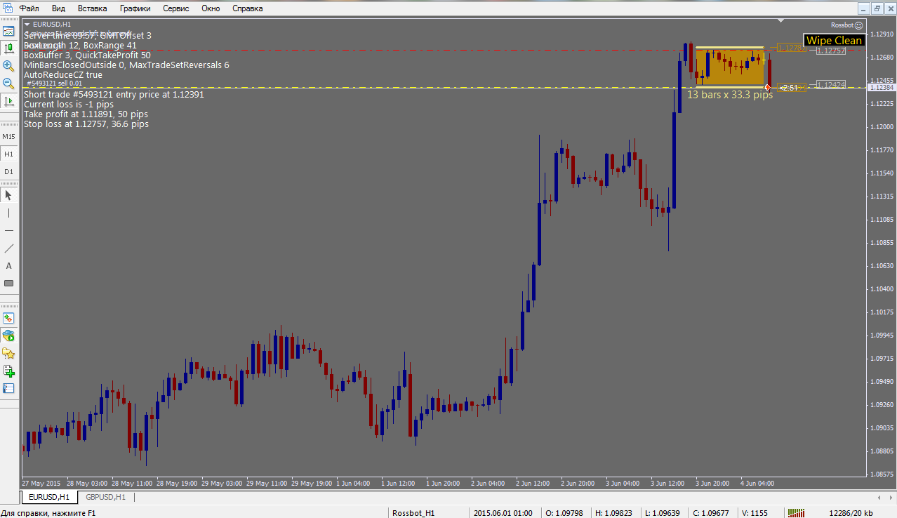
Task: Switch timeframe to M15
Action: coord(8,136)
